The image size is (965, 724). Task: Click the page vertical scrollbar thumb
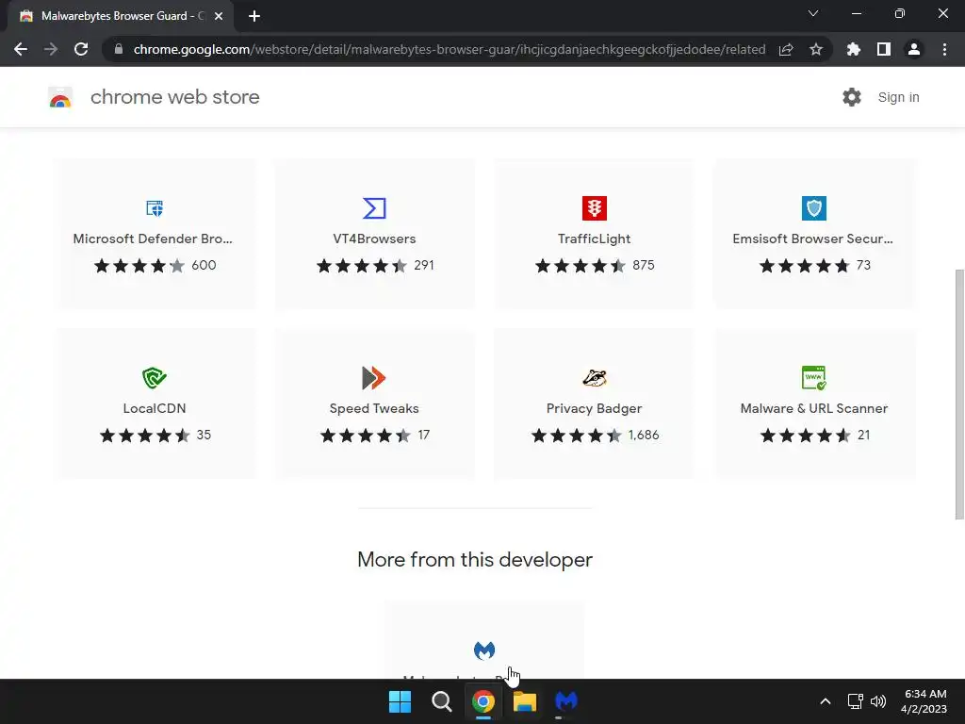(x=959, y=394)
